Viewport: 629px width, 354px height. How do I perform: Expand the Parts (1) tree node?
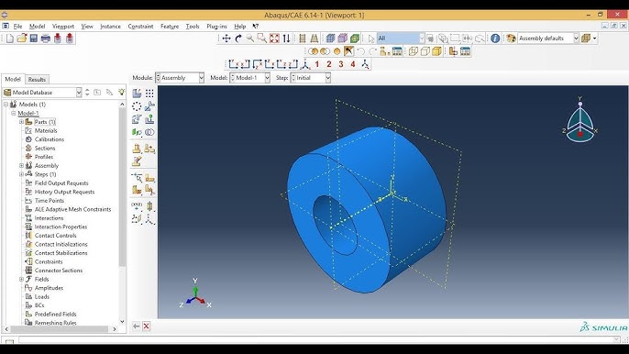click(x=22, y=122)
